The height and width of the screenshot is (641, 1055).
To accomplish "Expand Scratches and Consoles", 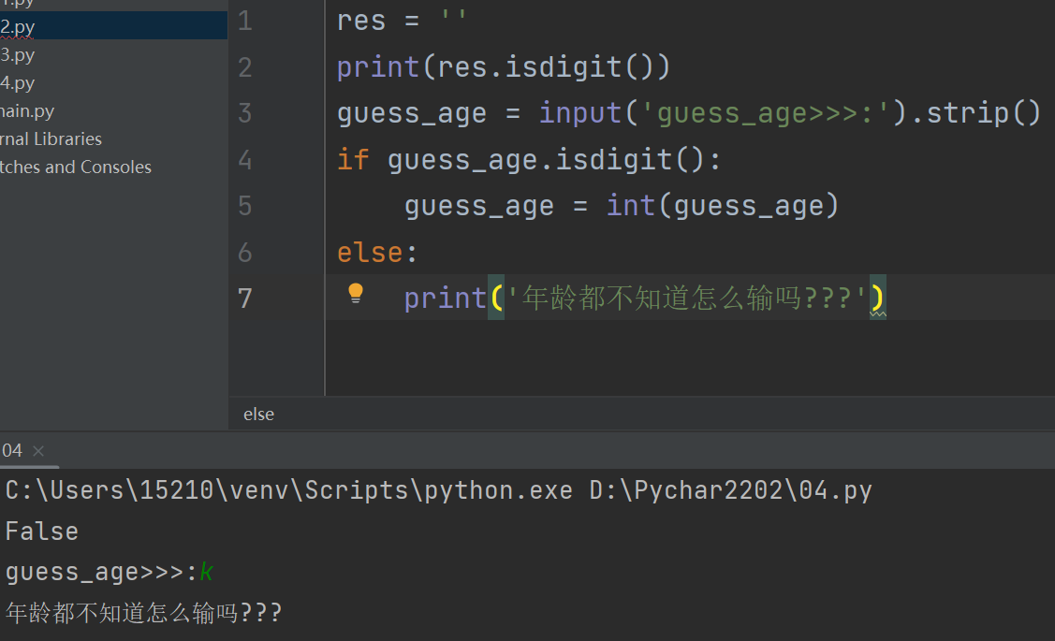I will tap(75, 168).
